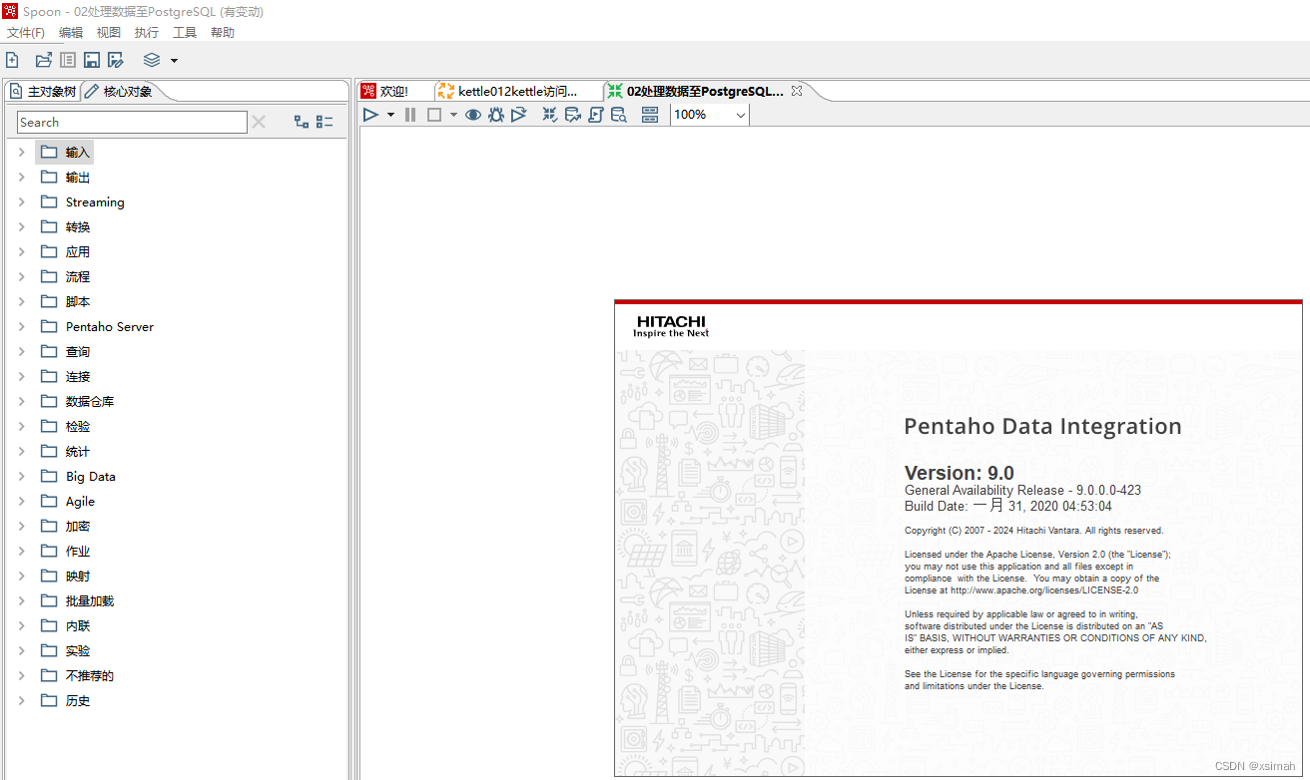Screen dimensions: 1310x780
Task: Open the zoom level 100% dropdown
Action: (739, 115)
